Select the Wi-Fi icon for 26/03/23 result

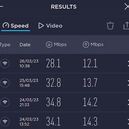pos(5,64)
